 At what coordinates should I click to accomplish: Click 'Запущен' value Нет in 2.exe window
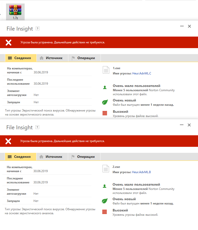pos(36,201)
